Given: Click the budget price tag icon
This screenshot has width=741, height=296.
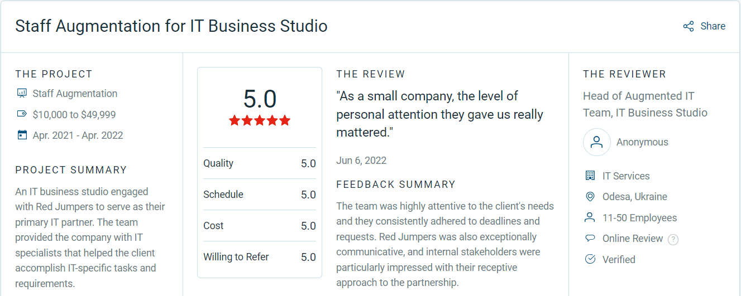Looking at the screenshot, I should [22, 114].
